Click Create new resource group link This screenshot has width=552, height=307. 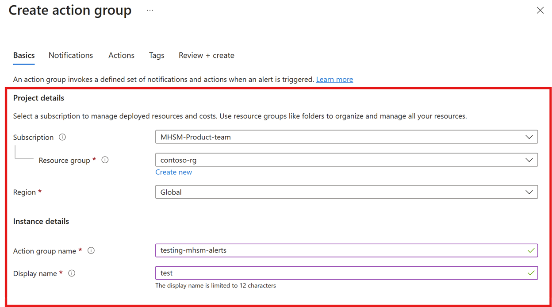[x=173, y=172]
